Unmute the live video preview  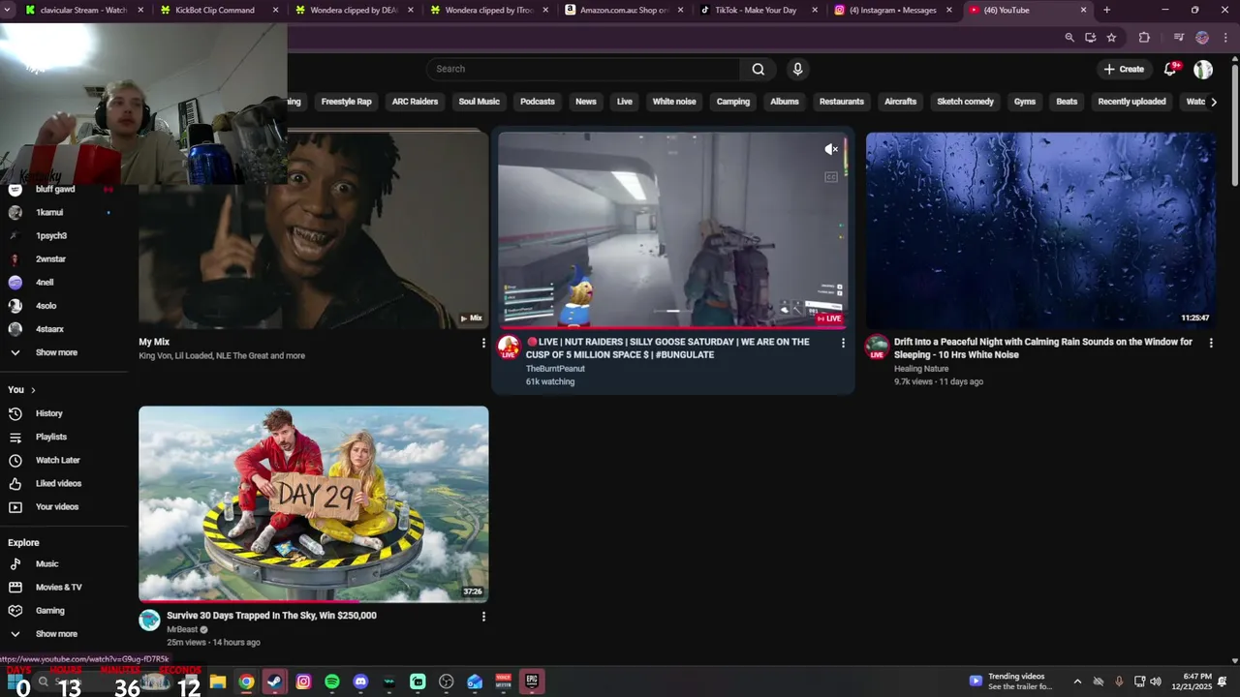[x=830, y=149]
